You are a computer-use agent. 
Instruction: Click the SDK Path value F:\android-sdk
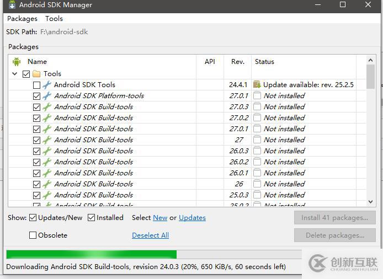coord(64,32)
